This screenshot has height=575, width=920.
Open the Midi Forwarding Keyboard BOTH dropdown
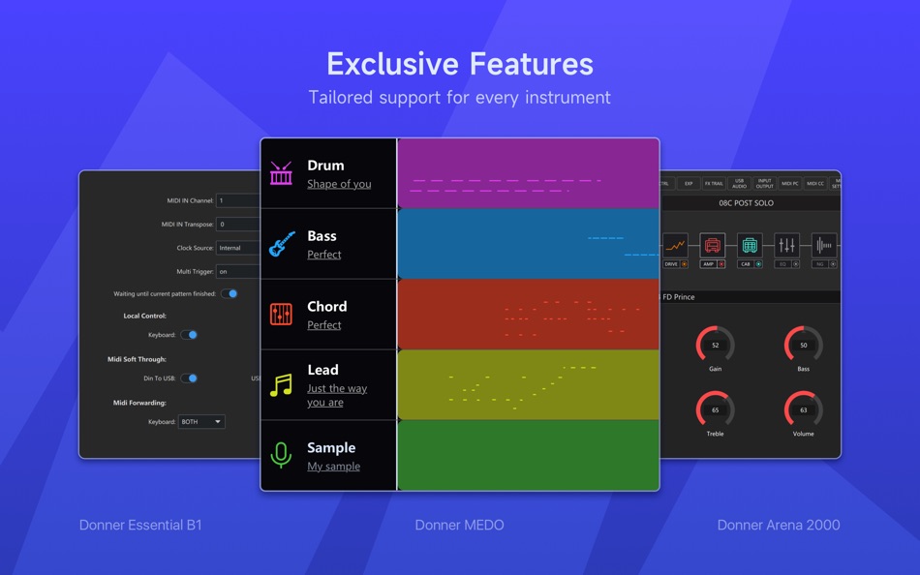(201, 421)
